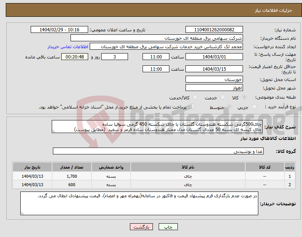
Task: Click the resize handle of description box
Action: (54, 131)
